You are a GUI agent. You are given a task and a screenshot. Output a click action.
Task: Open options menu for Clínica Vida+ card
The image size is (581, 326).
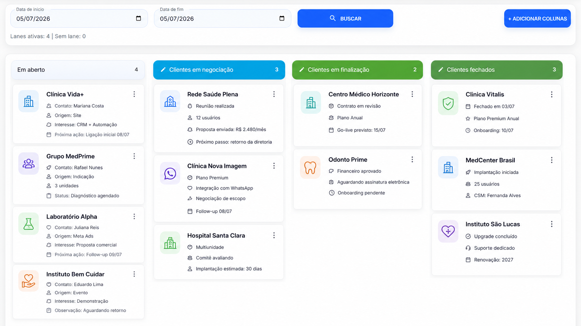pyautogui.click(x=134, y=94)
